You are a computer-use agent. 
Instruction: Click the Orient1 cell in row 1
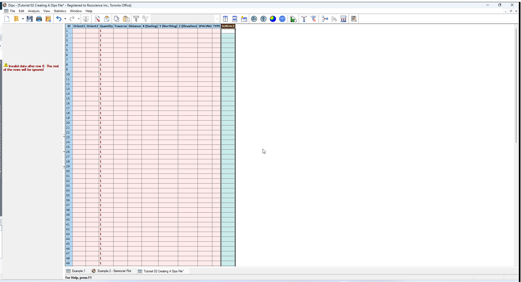(79, 31)
